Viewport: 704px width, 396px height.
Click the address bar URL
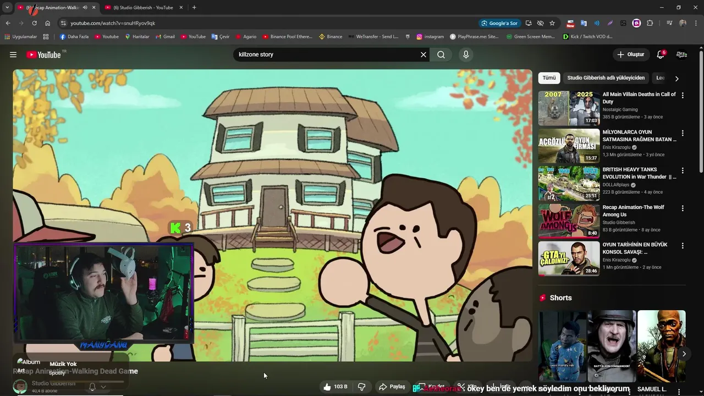click(x=113, y=23)
